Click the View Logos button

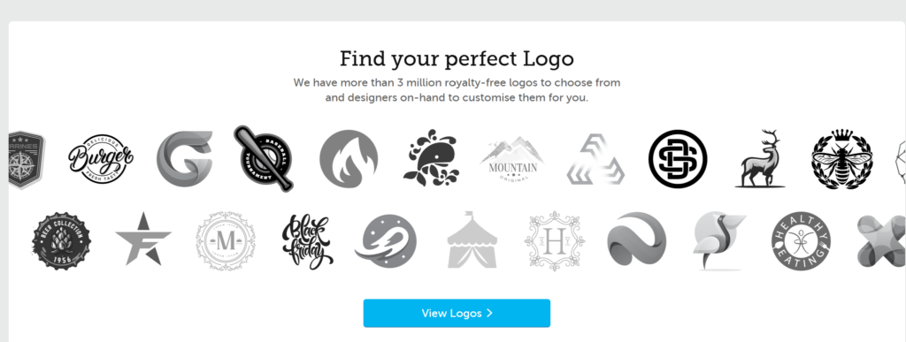[x=457, y=313]
